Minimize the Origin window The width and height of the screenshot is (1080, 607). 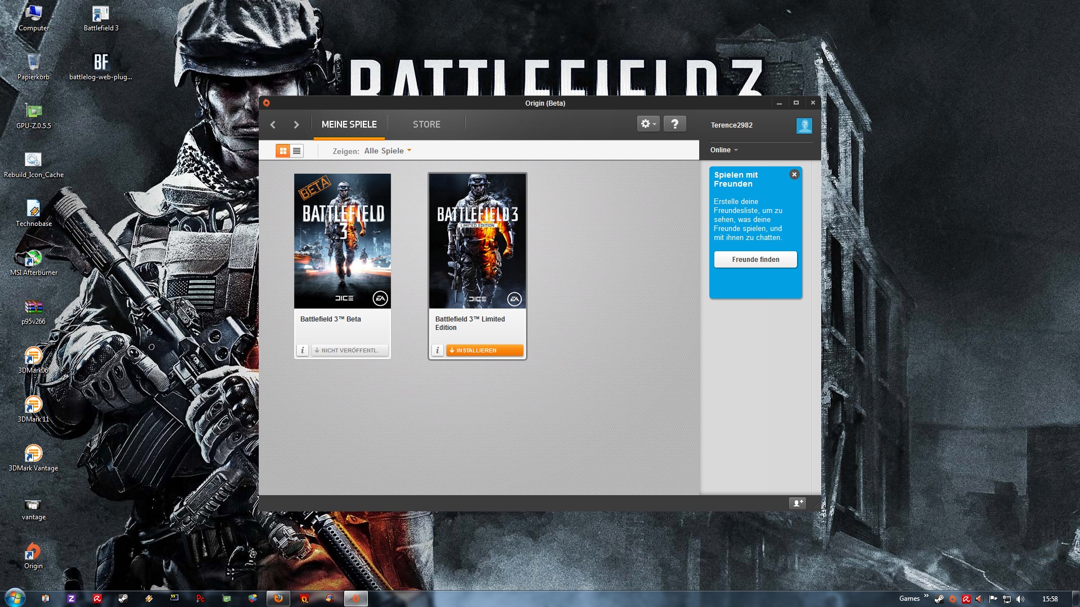coord(779,103)
